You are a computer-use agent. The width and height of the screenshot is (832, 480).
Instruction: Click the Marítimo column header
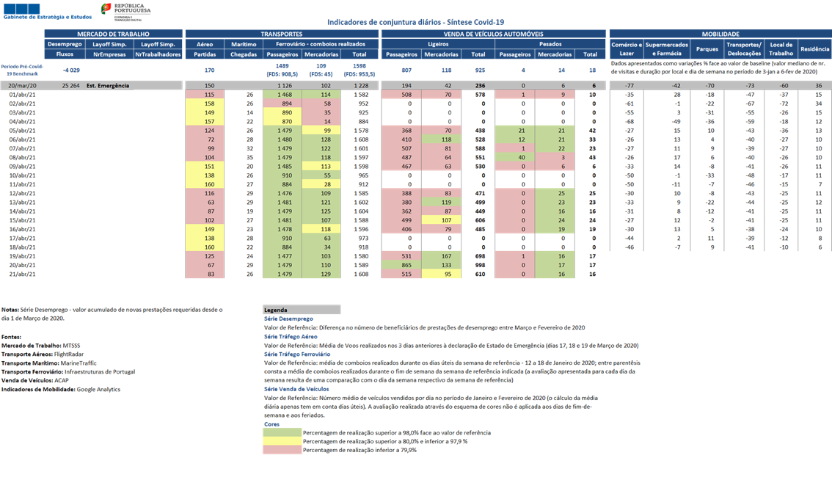(x=244, y=44)
